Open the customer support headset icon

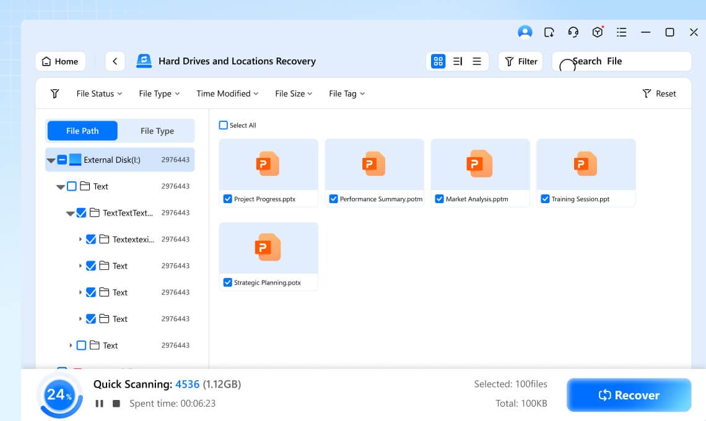click(x=573, y=32)
